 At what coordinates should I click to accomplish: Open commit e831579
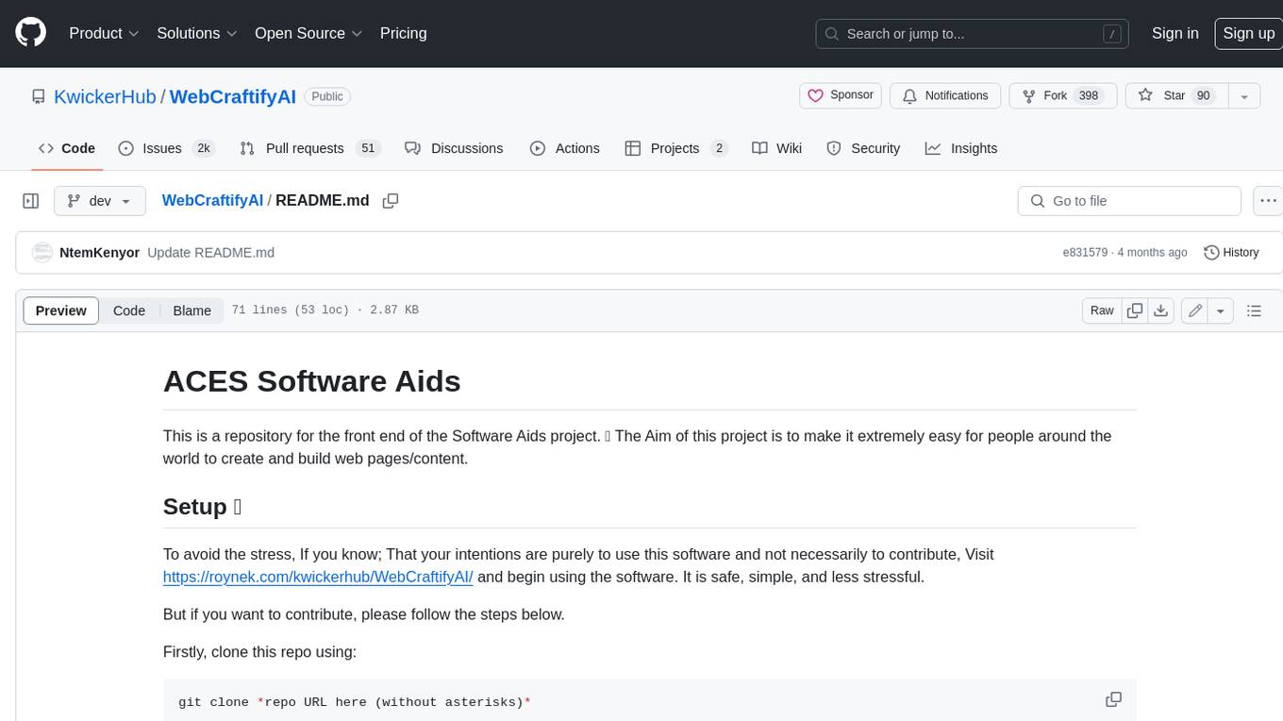click(1085, 253)
